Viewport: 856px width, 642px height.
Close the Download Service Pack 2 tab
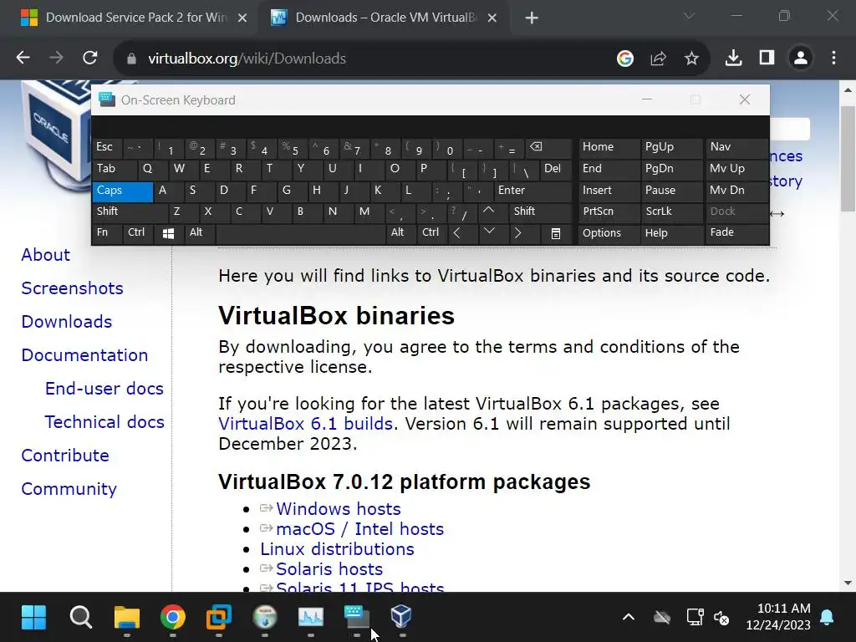[x=242, y=18]
